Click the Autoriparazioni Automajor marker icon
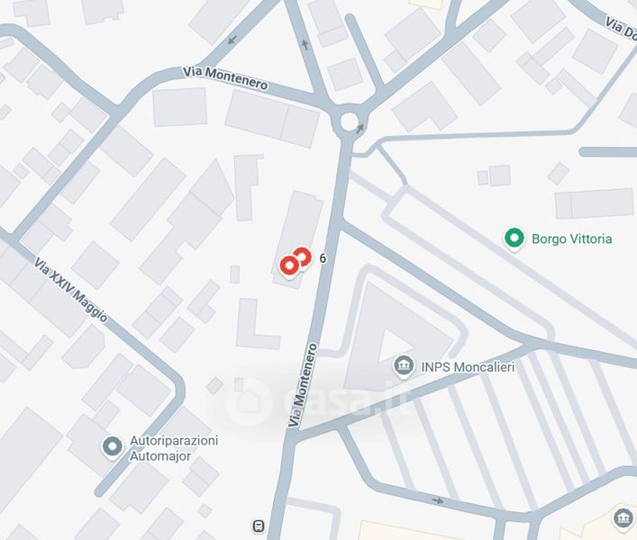 click(112, 446)
